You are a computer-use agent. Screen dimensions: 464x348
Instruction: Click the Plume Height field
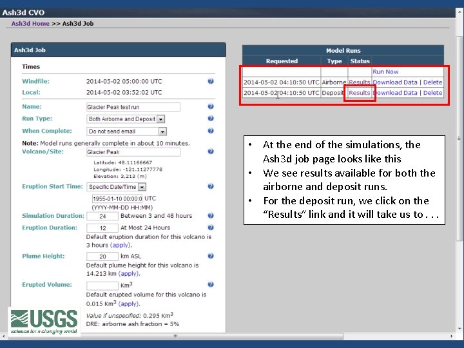(102, 256)
